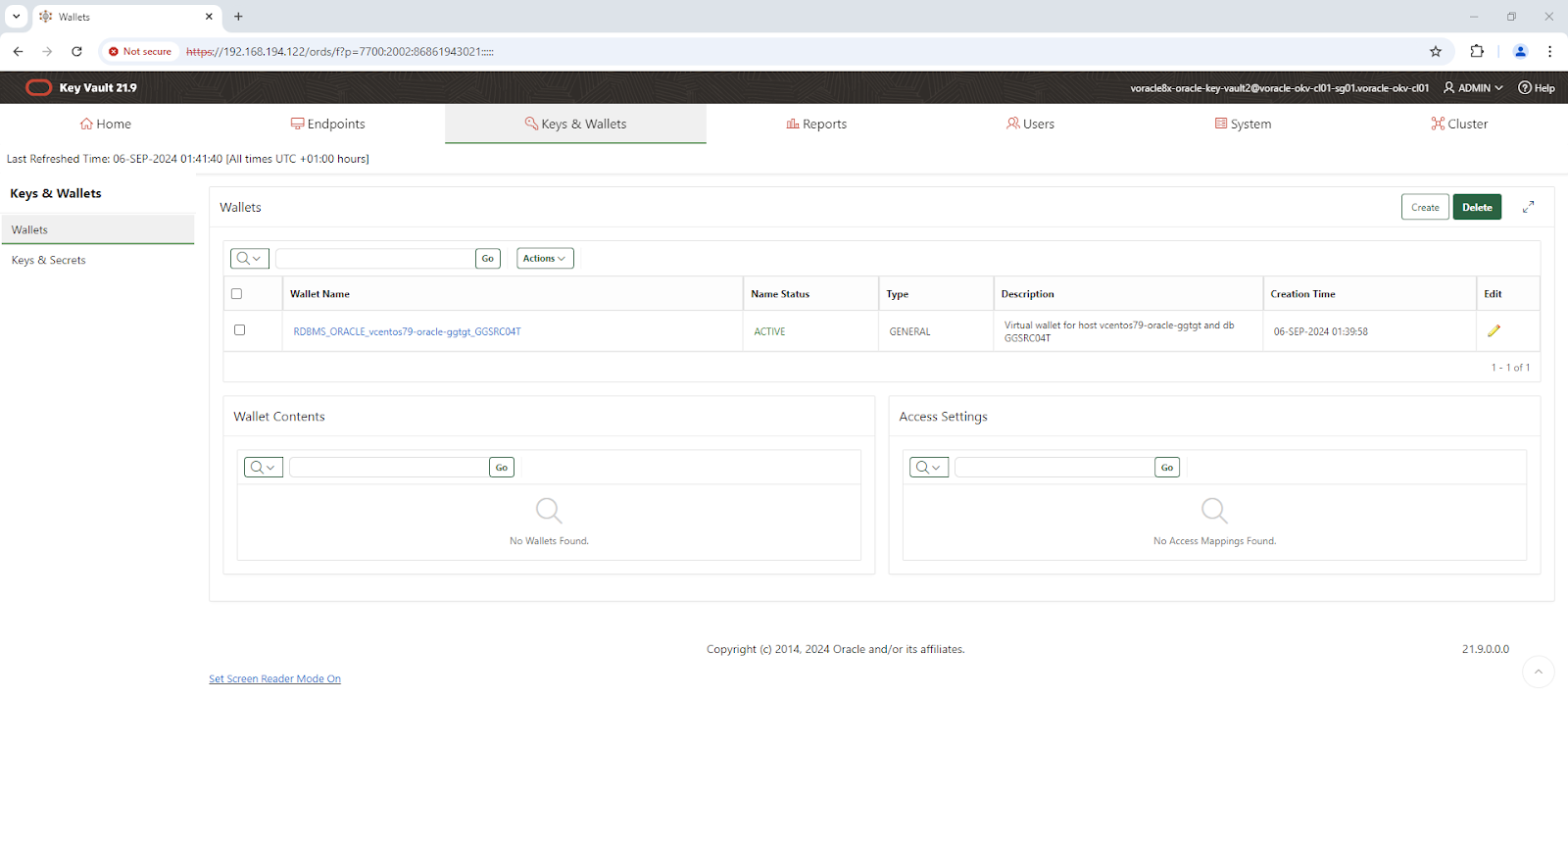Focus the Wallet Contents search field
The width and height of the screenshot is (1568, 850).
tap(388, 468)
